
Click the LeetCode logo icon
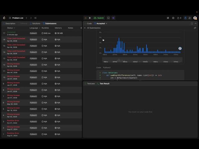4,18
